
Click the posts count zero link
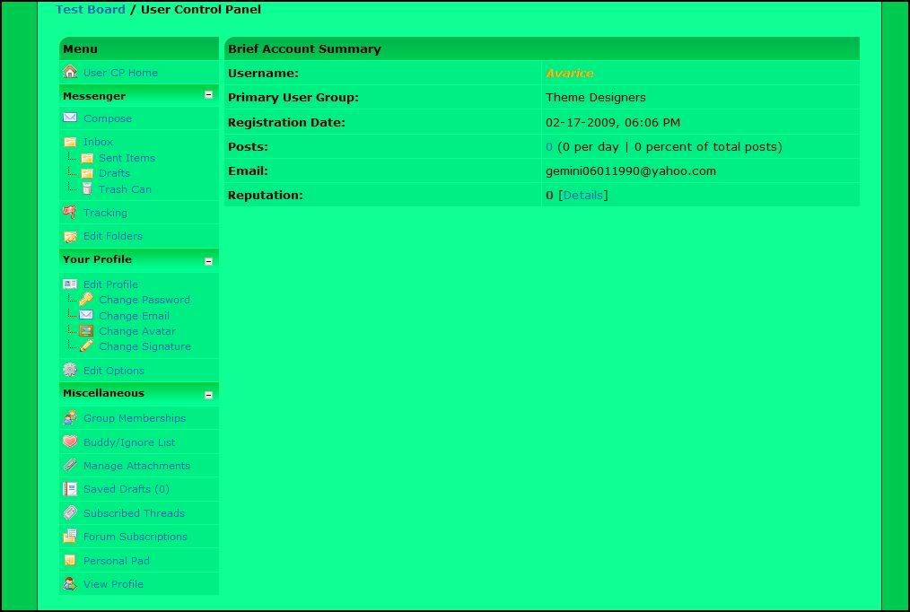[551, 146]
